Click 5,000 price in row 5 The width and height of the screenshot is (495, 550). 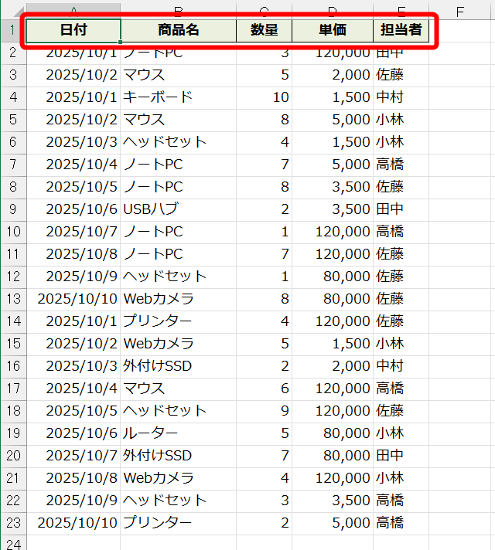[x=333, y=120]
